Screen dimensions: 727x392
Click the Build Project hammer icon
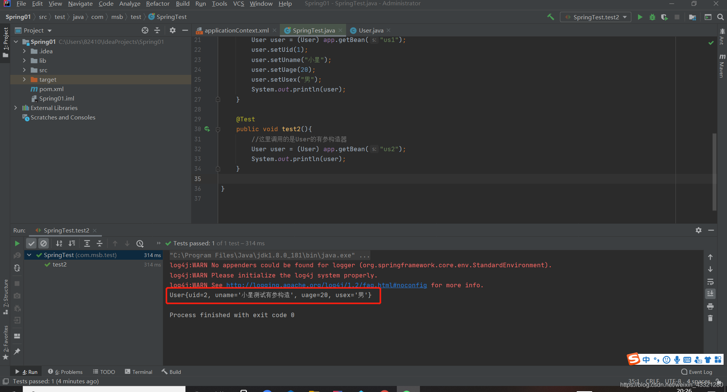point(551,17)
